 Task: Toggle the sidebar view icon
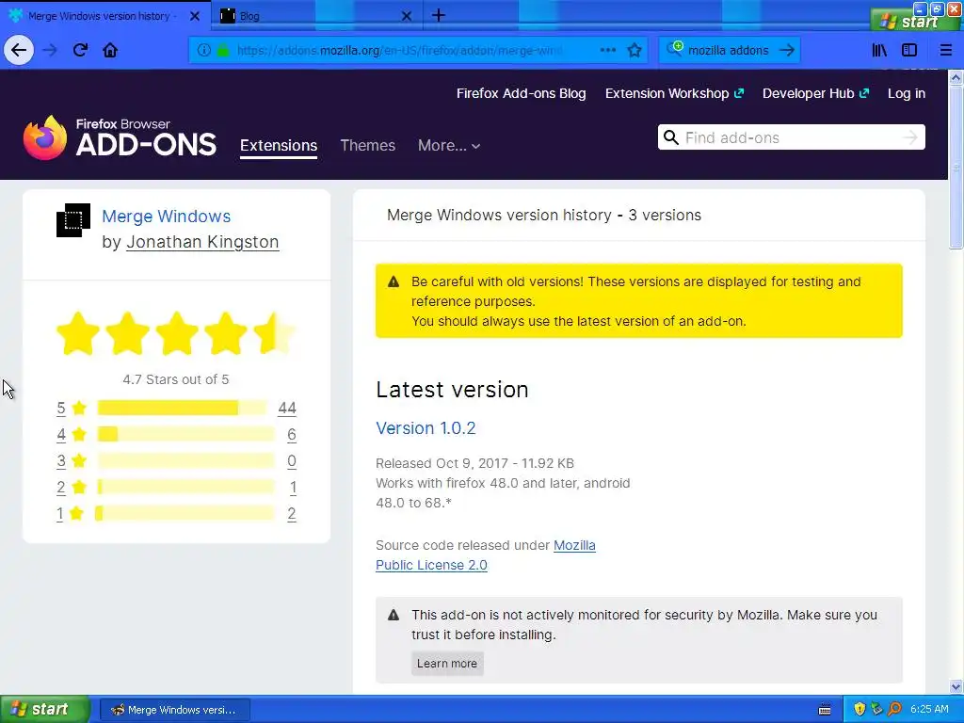pos(909,51)
